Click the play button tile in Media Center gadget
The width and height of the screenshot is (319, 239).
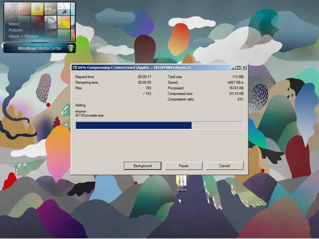(x=50, y=22)
